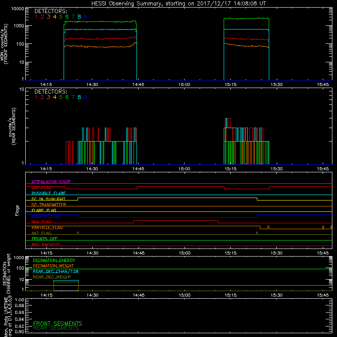Viewport: 337px width, 337px height.
Task: Click the 10000 tick on the front-segments y-axis
Action: tap(18, 9)
